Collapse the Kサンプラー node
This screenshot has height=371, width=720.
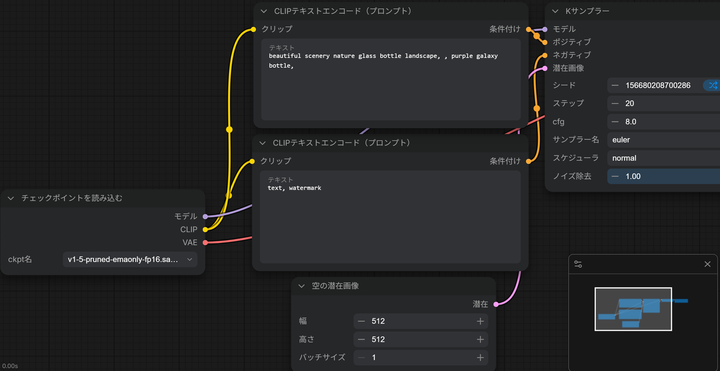555,11
